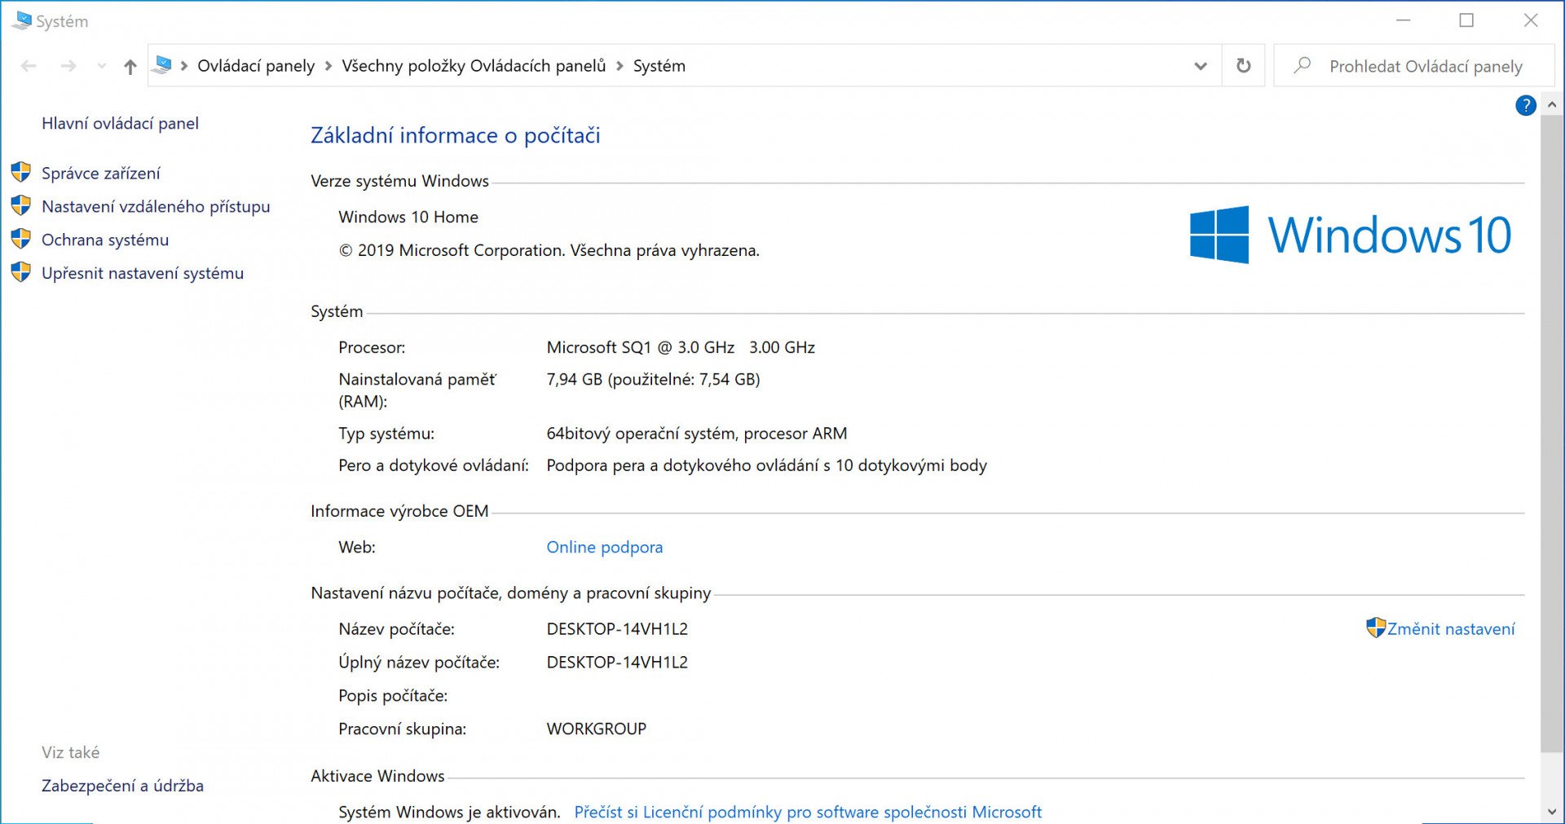Open Help via blue question mark

click(x=1525, y=105)
